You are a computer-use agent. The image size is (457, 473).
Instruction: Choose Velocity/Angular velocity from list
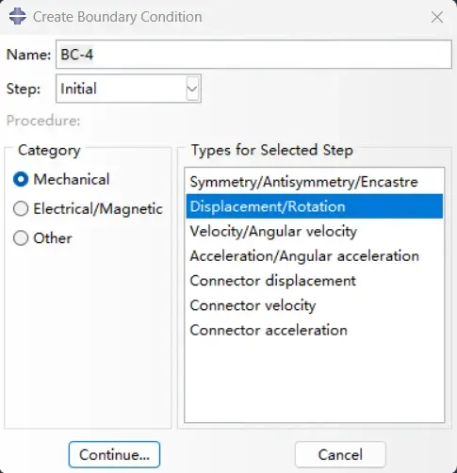click(315, 231)
